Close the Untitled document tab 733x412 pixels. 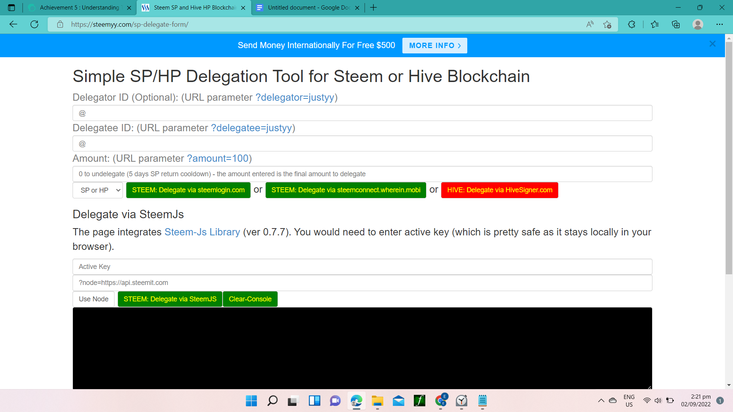(x=357, y=8)
